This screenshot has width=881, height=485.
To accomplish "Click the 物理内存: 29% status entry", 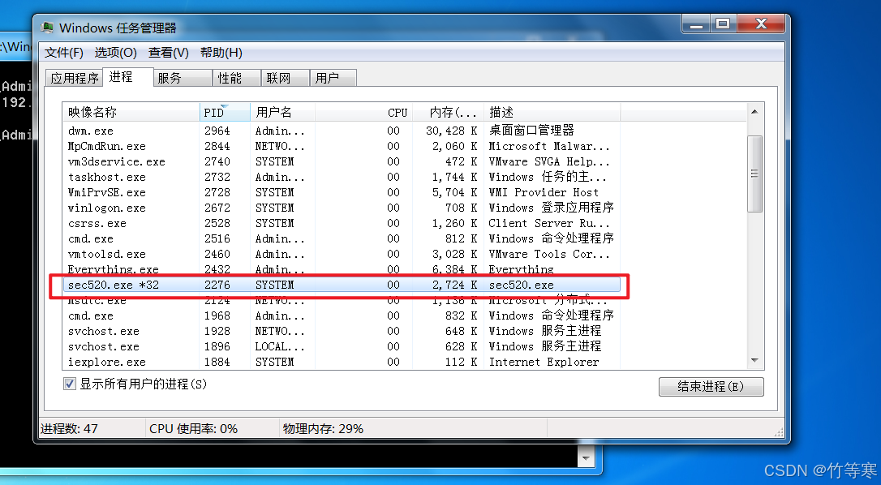I will 323,429.
